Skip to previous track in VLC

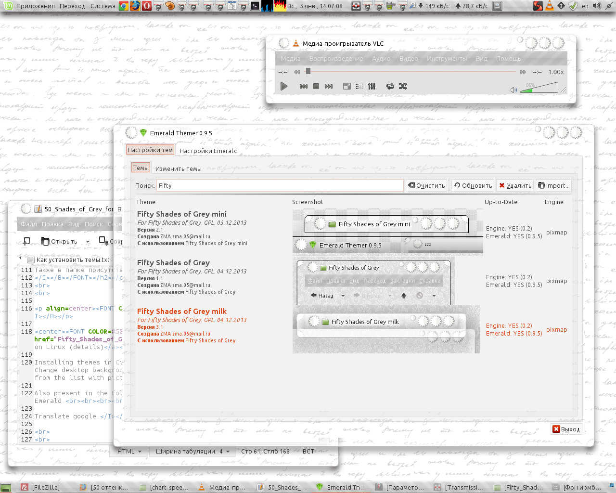(x=304, y=86)
